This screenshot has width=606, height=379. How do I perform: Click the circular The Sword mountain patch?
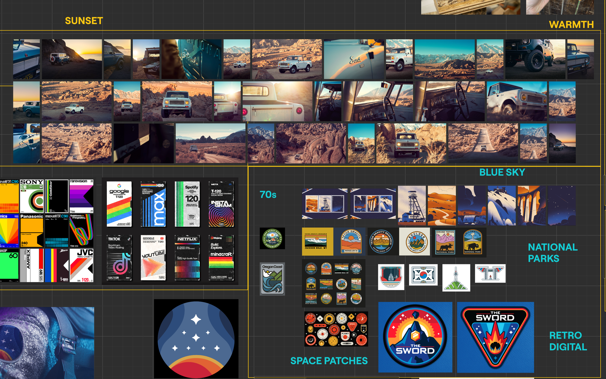[x=415, y=337]
